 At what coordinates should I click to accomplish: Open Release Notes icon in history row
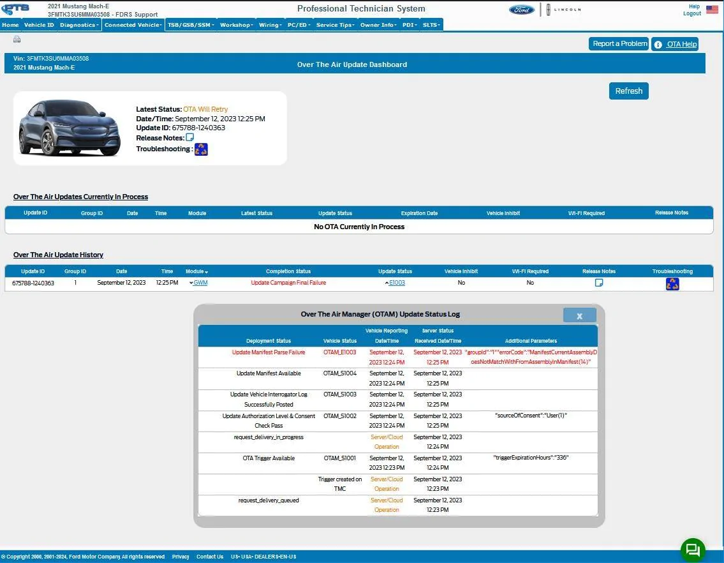click(x=599, y=282)
